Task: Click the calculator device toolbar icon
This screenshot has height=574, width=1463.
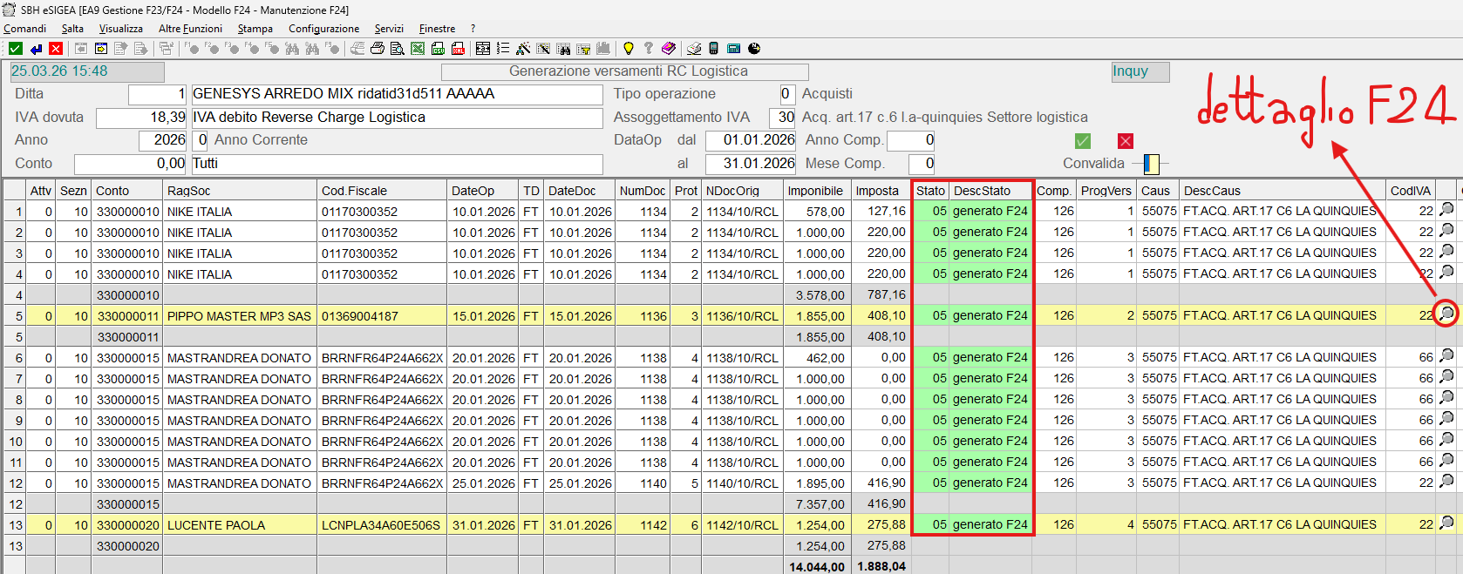Action: [x=733, y=49]
